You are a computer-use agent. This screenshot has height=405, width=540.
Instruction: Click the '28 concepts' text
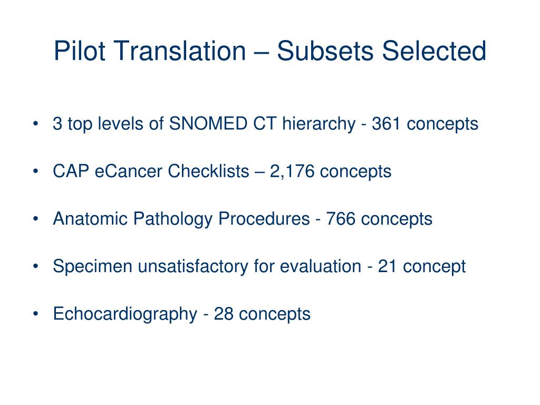click(x=262, y=314)
